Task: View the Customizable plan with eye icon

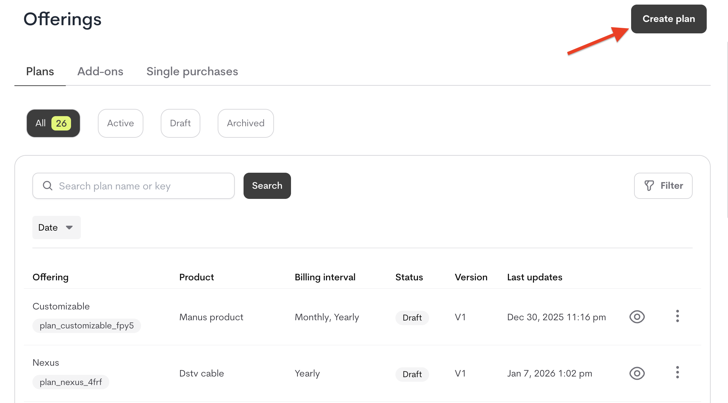Action: pos(637,317)
